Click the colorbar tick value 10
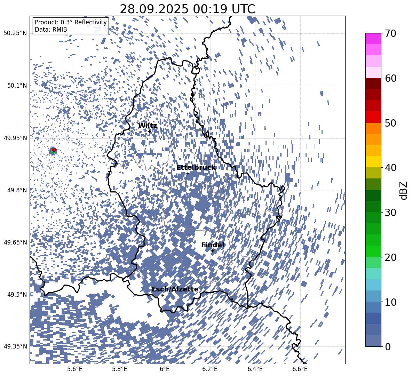This screenshot has height=376, width=412. click(x=391, y=302)
